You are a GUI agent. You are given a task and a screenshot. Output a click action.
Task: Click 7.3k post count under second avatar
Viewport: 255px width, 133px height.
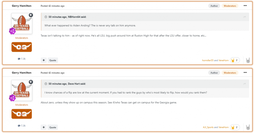(22, 126)
